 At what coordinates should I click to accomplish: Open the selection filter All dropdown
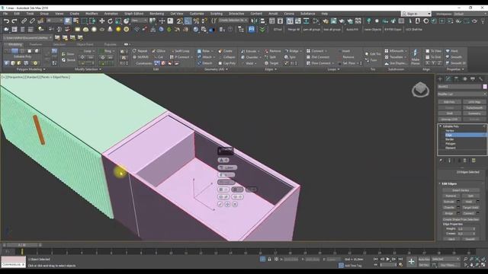[x=55, y=21]
